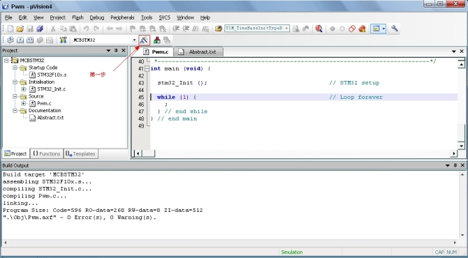Download to flash with the LOAD icon
The image size is (468, 258).
[63, 40]
